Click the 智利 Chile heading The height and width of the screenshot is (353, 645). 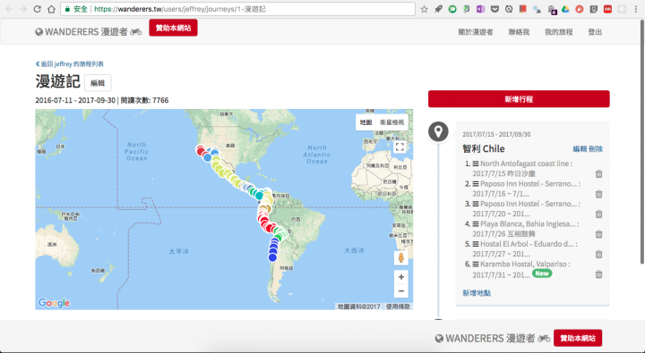click(x=484, y=149)
